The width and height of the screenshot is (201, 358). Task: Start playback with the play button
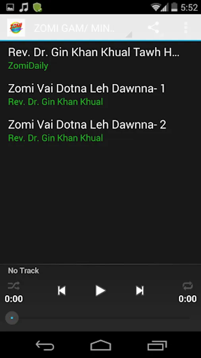point(100,291)
